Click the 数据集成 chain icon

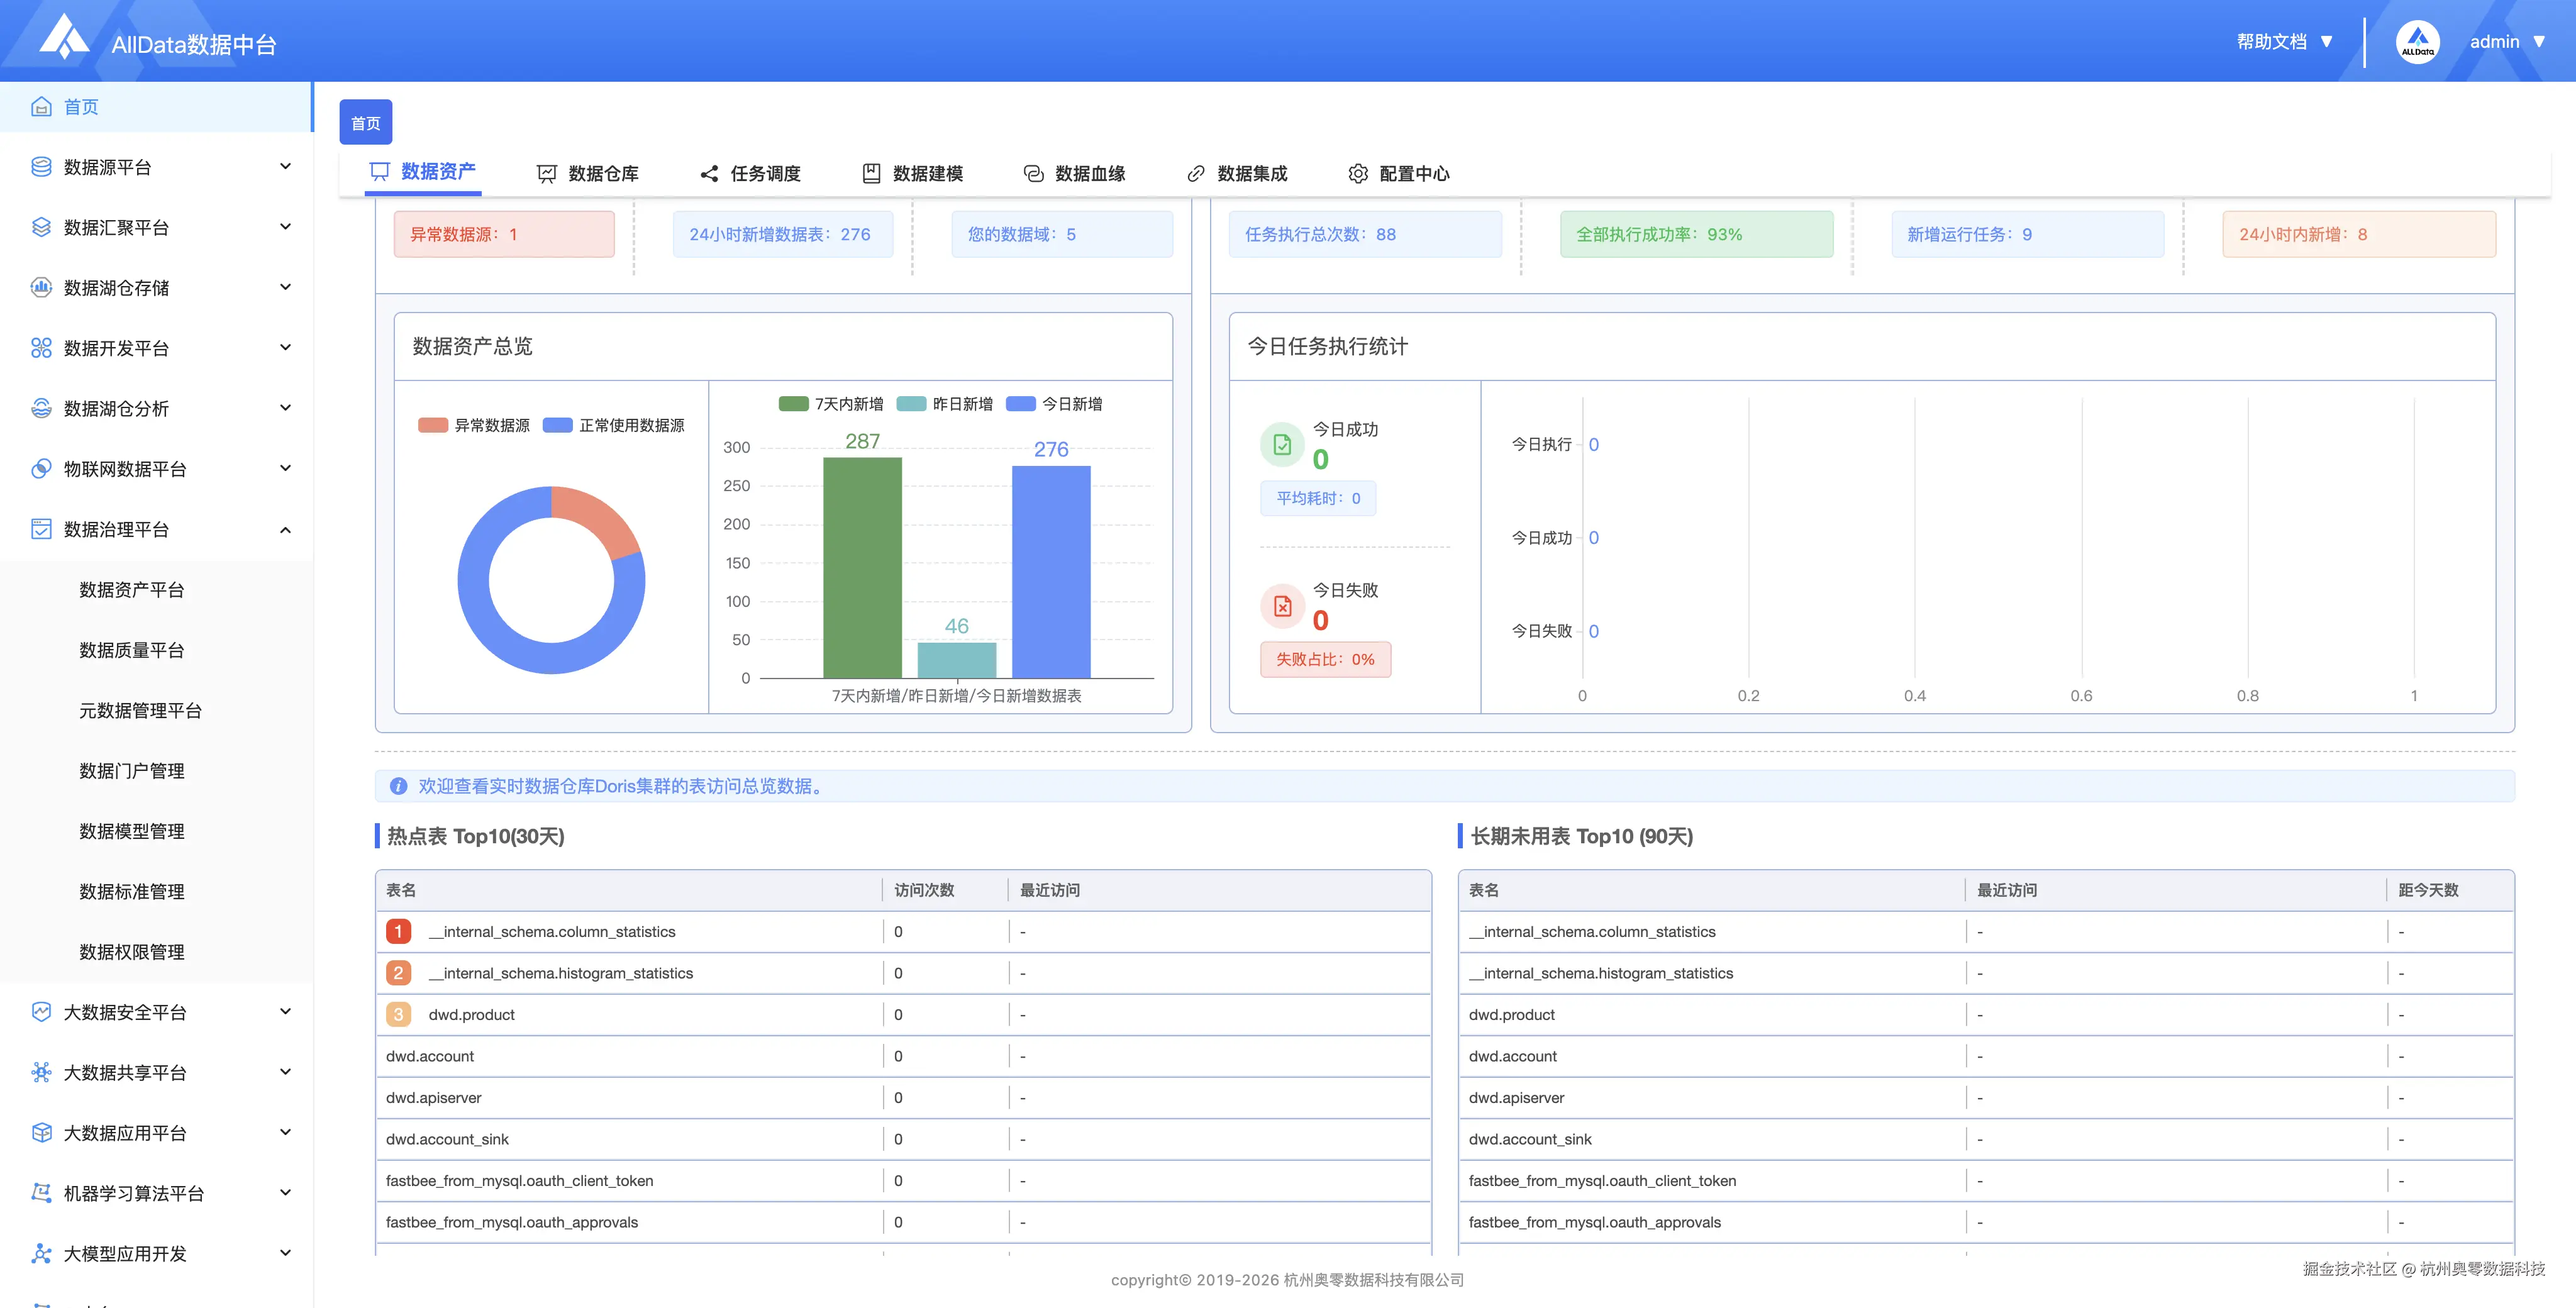(x=1196, y=174)
